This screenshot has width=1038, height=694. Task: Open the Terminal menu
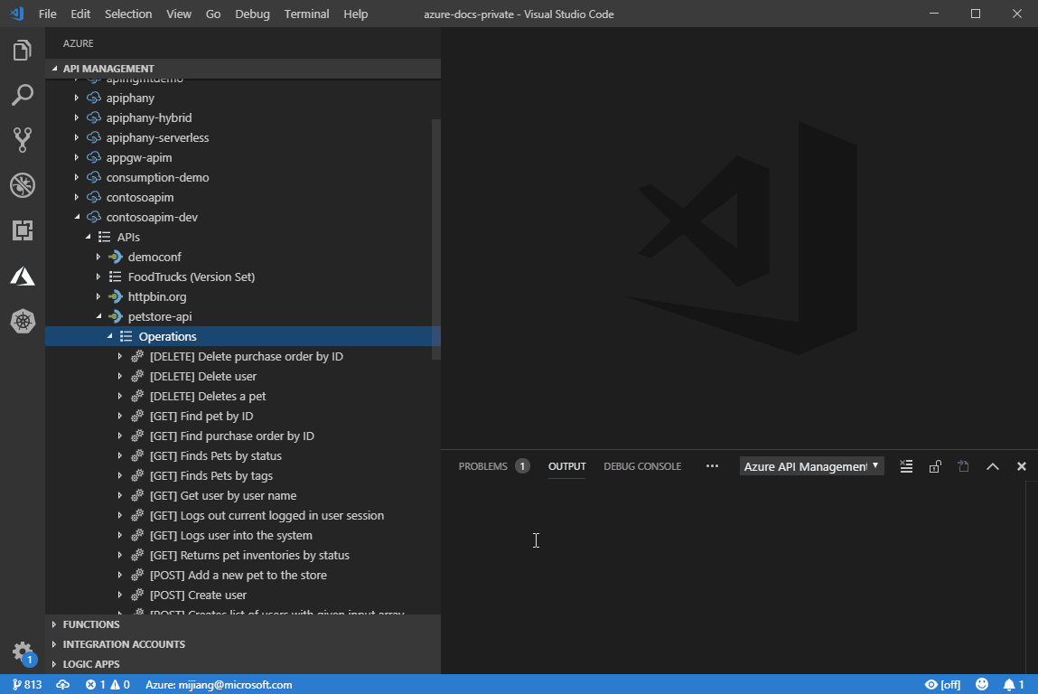pos(306,14)
